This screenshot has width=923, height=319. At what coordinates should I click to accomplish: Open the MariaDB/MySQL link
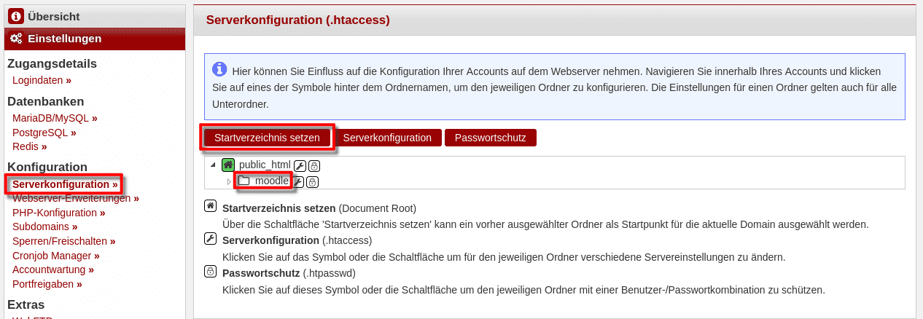tap(50, 117)
